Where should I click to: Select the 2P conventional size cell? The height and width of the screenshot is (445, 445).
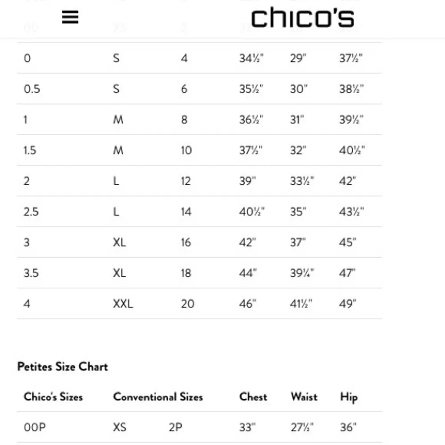(x=176, y=427)
